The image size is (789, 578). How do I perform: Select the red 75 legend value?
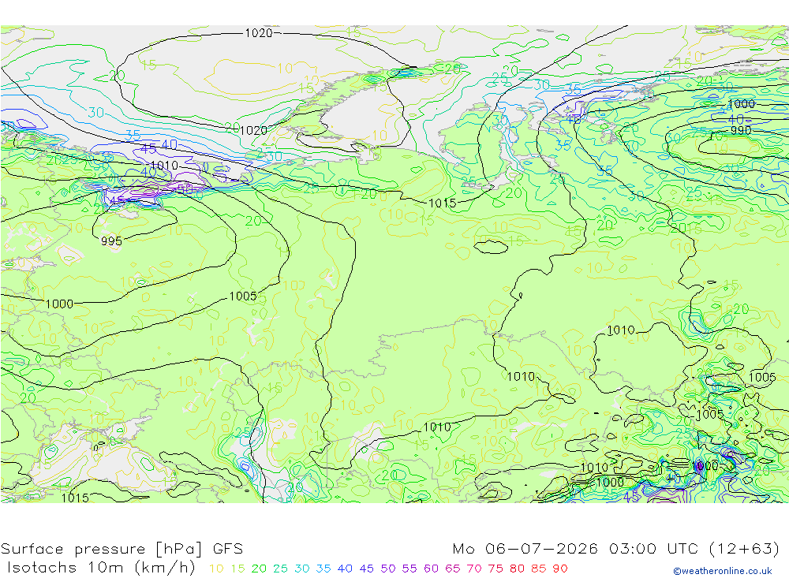pos(495,569)
